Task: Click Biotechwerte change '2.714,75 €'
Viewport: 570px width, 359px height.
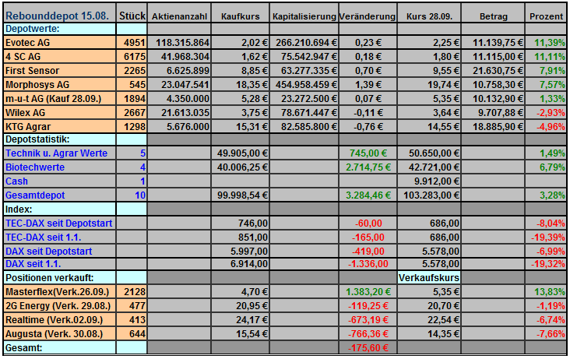Action: click(368, 167)
